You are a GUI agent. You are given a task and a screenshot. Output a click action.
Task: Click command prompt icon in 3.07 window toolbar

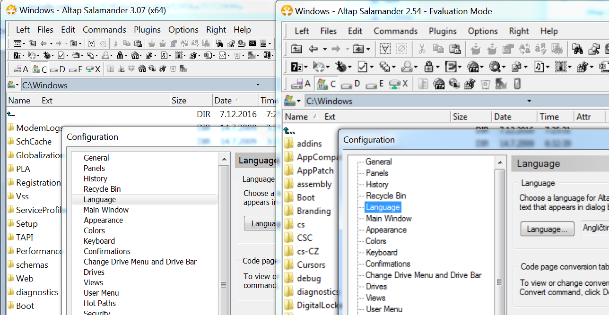click(x=253, y=43)
